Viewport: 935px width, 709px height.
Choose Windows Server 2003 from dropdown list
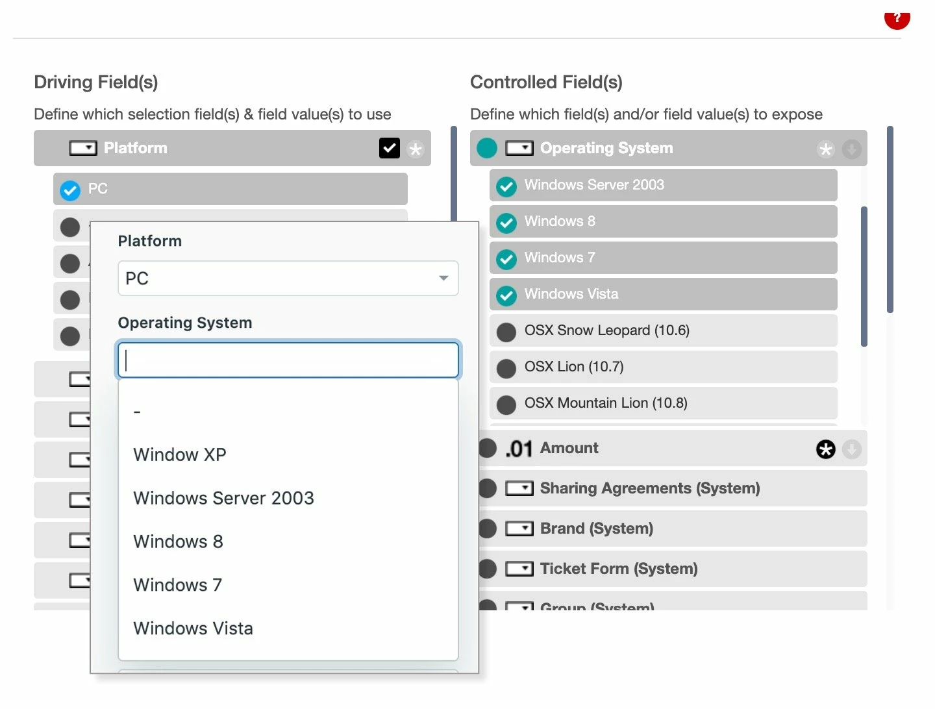288,498
